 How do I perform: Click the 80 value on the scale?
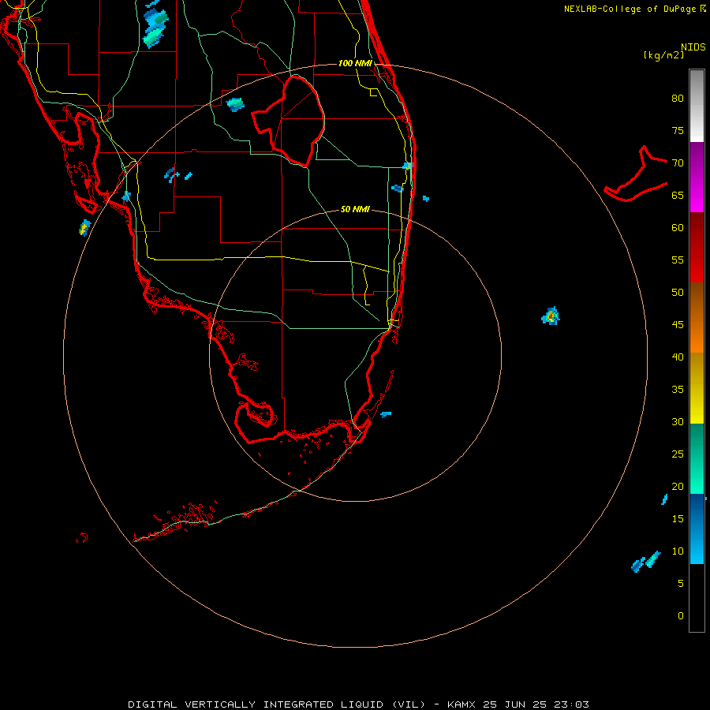[678, 99]
